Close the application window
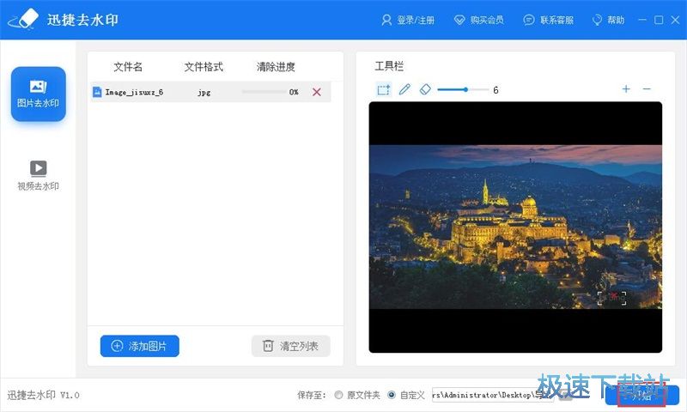687x412 pixels. 675,20
